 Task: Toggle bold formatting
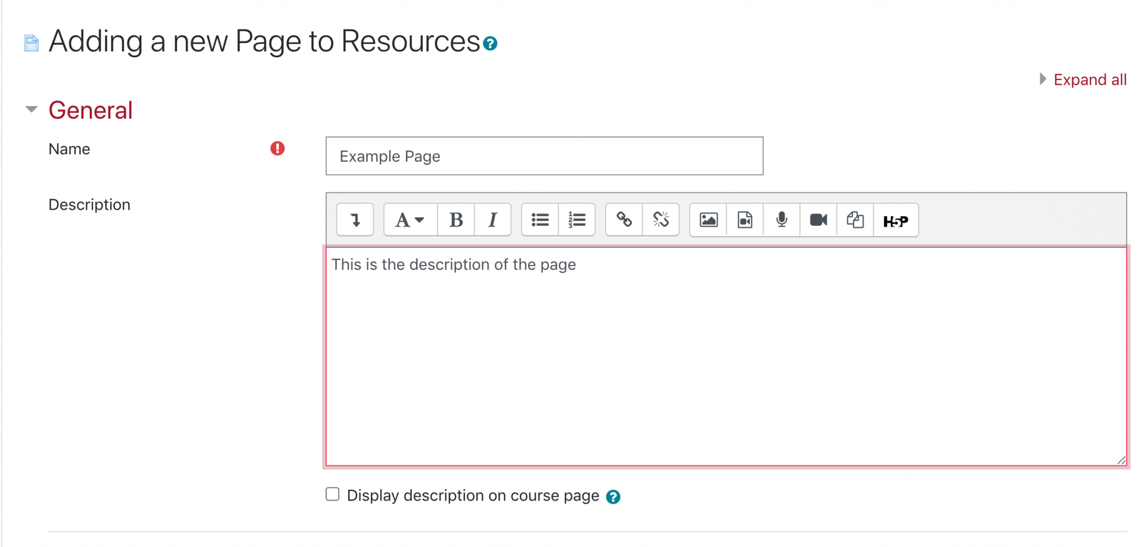pyautogui.click(x=456, y=220)
